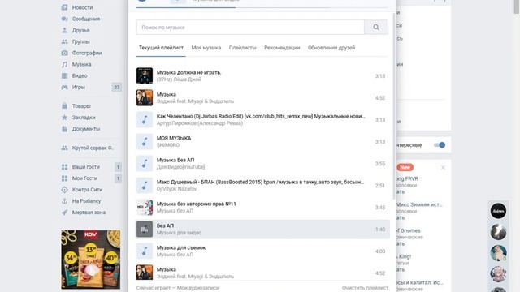
Task: Open the KDV snack advertisement banner
Action: 91,260
